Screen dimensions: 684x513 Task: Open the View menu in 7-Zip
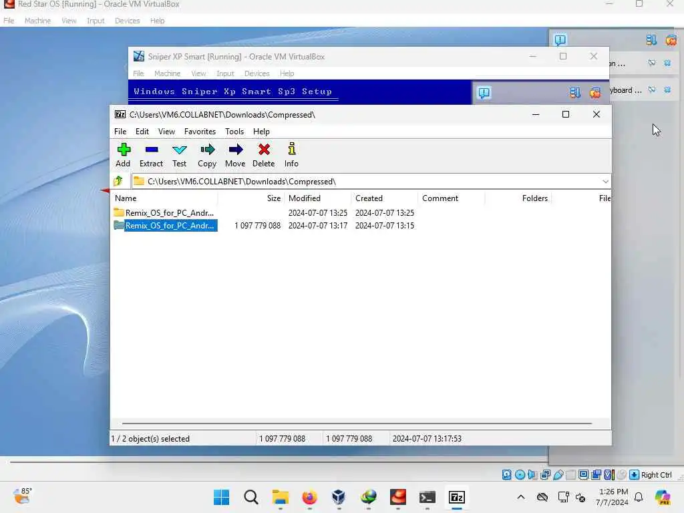click(x=166, y=132)
